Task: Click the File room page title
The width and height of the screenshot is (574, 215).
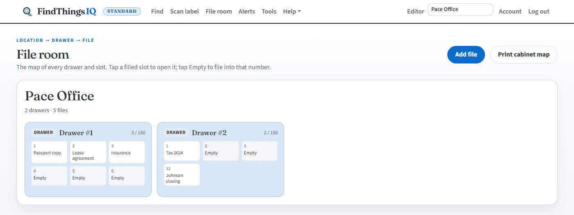Action: pos(43,54)
